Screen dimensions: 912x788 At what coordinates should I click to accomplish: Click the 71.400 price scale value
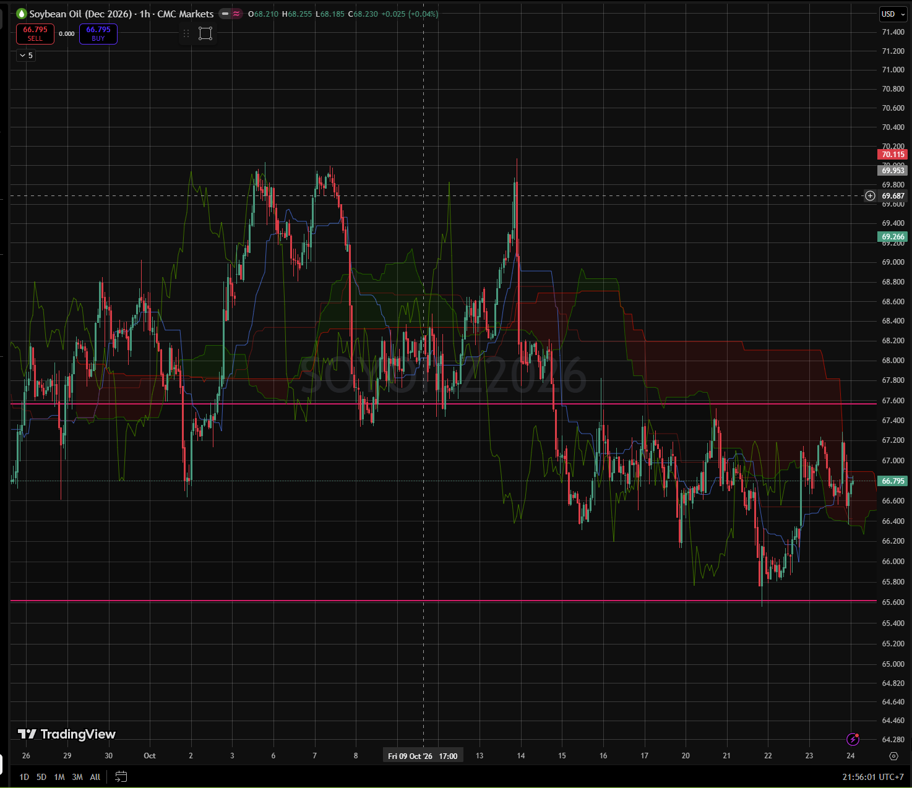click(x=893, y=32)
